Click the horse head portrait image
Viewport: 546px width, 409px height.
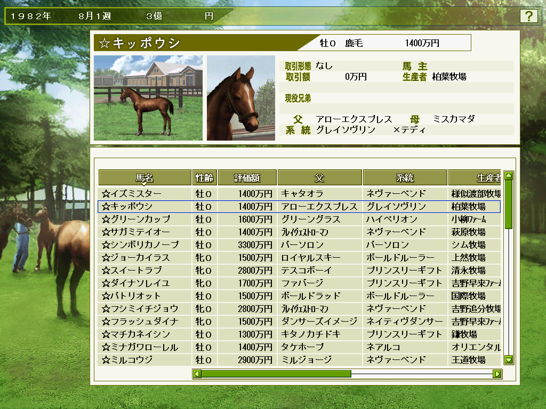(x=241, y=98)
